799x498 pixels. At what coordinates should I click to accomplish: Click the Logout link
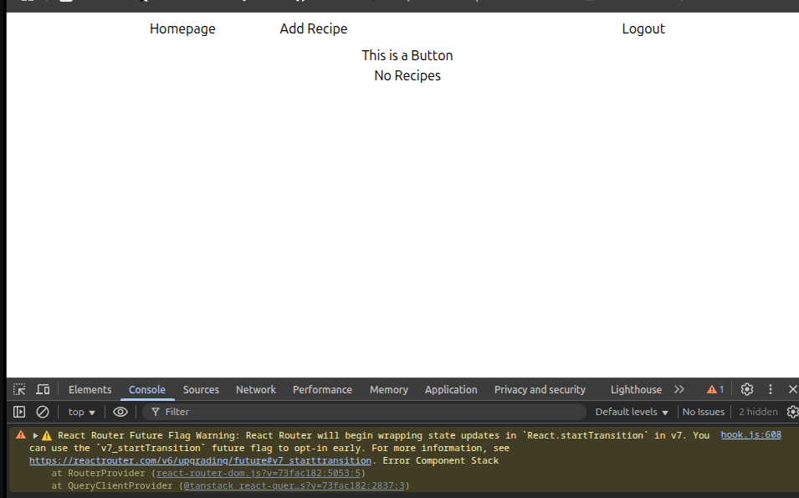tap(643, 29)
